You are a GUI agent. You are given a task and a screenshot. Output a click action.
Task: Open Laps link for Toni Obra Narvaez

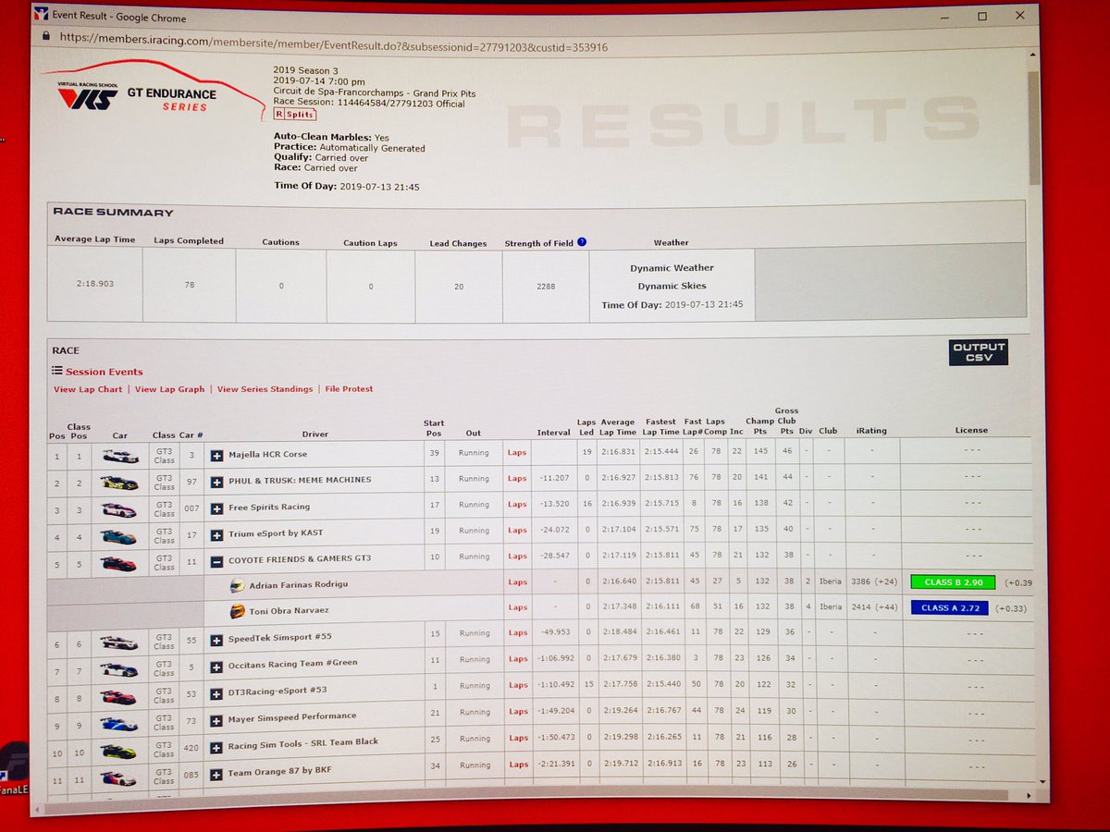pyautogui.click(x=517, y=607)
